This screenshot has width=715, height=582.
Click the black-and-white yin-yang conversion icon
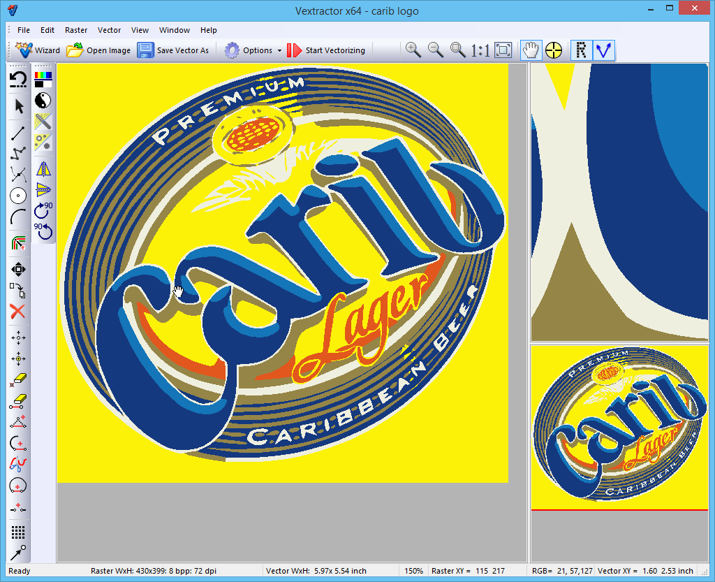43,100
